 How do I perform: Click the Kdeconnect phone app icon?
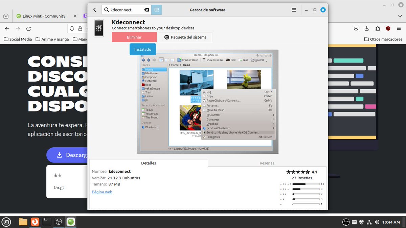(x=99, y=28)
